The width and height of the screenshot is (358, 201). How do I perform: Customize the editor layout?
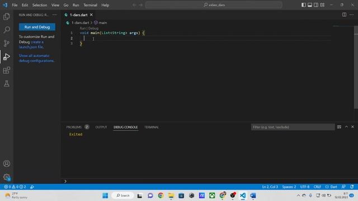point(322,5)
